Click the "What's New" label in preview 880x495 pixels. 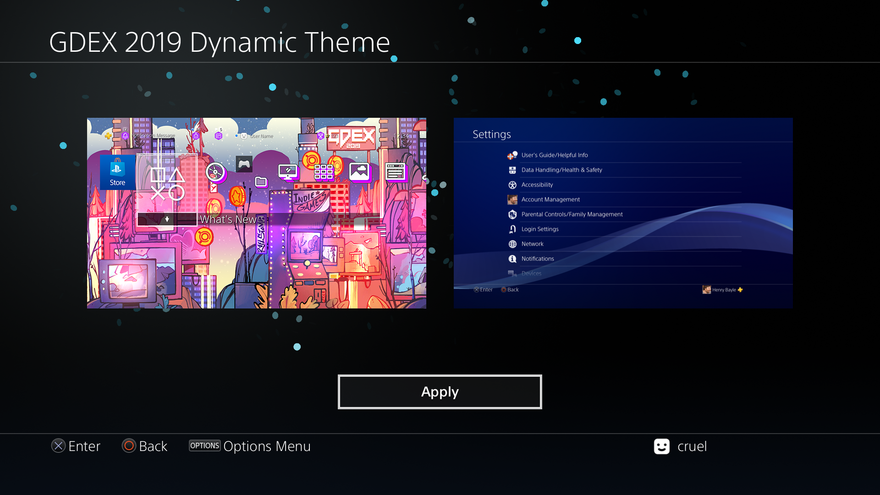(228, 220)
